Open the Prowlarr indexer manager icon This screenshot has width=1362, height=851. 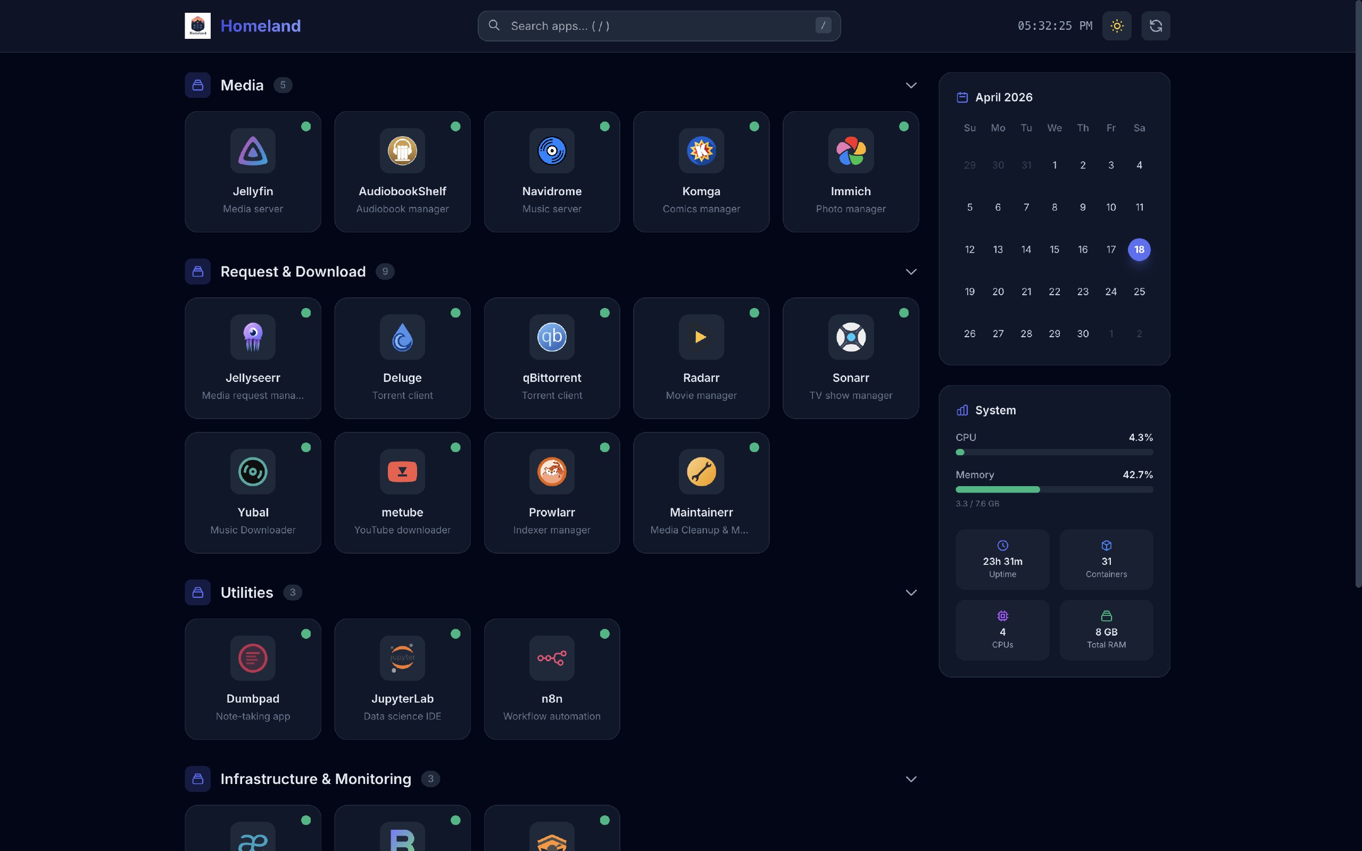pyautogui.click(x=552, y=472)
